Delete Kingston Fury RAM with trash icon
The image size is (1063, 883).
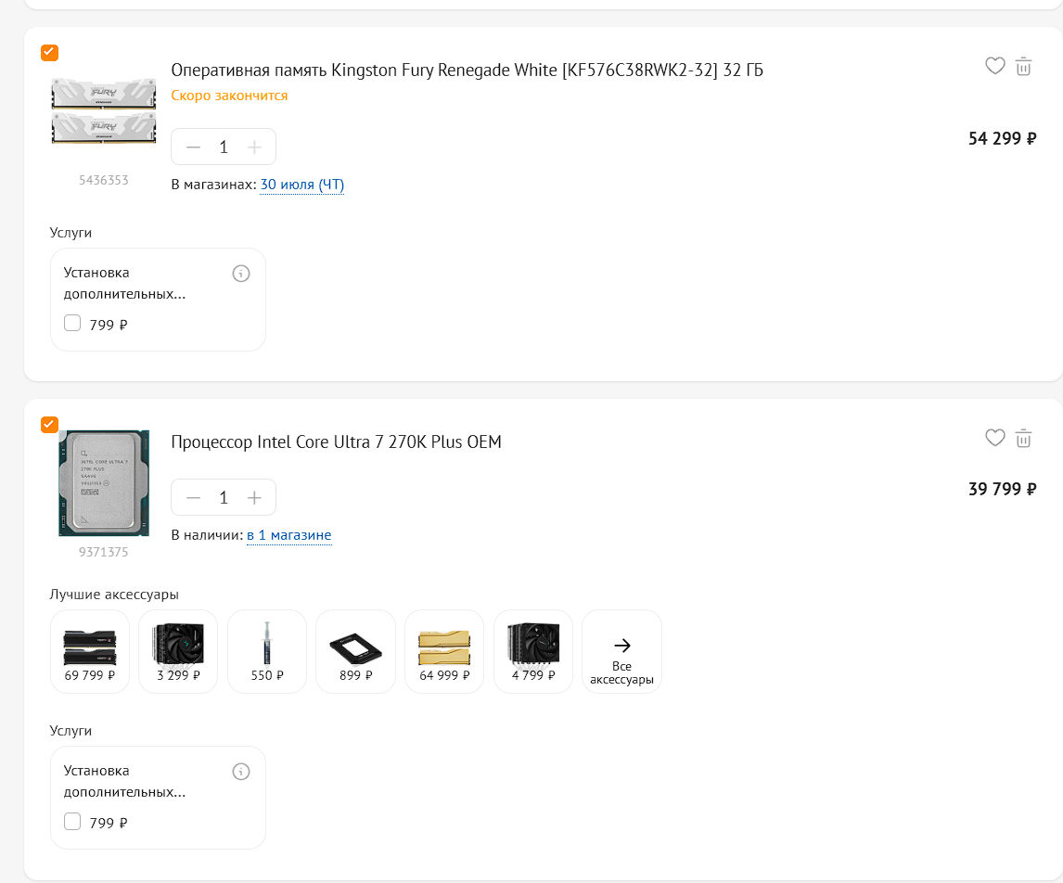pos(1024,67)
